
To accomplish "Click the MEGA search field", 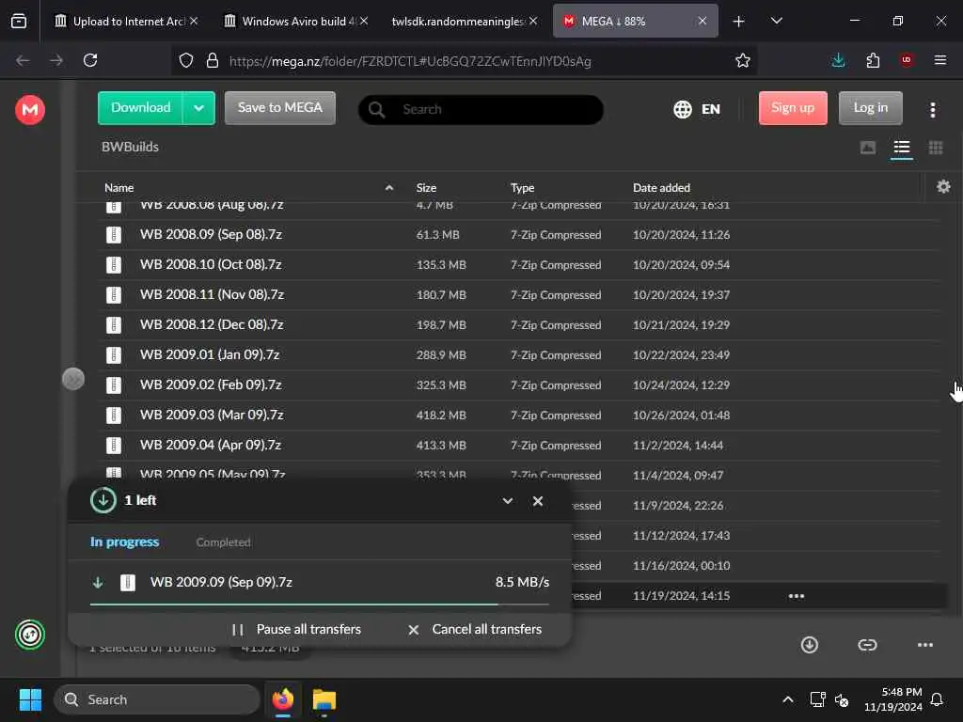I will coord(481,109).
